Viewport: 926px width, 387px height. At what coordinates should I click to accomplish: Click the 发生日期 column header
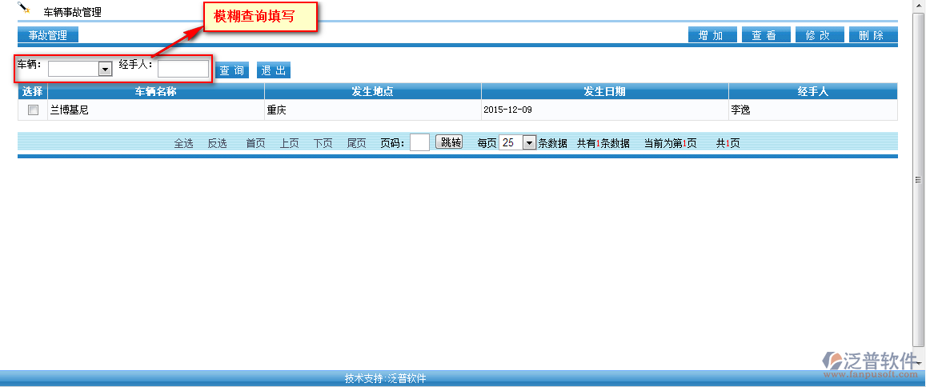(605, 91)
